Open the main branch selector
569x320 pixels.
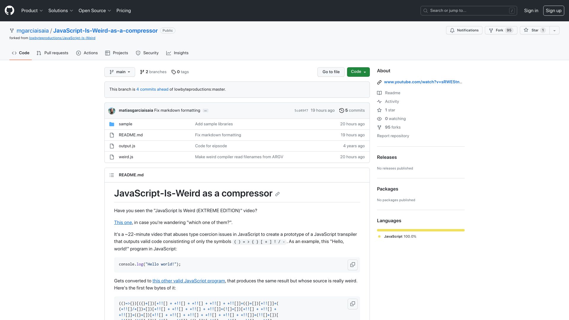(x=120, y=72)
